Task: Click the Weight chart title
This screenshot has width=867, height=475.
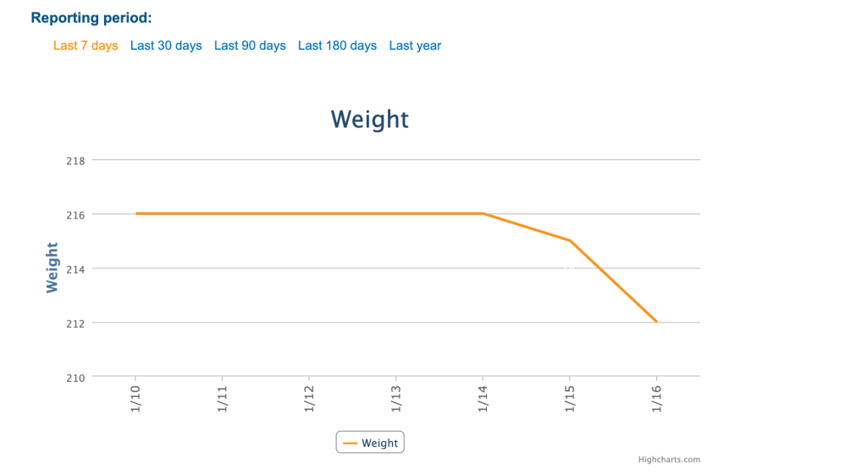Action: coord(370,119)
